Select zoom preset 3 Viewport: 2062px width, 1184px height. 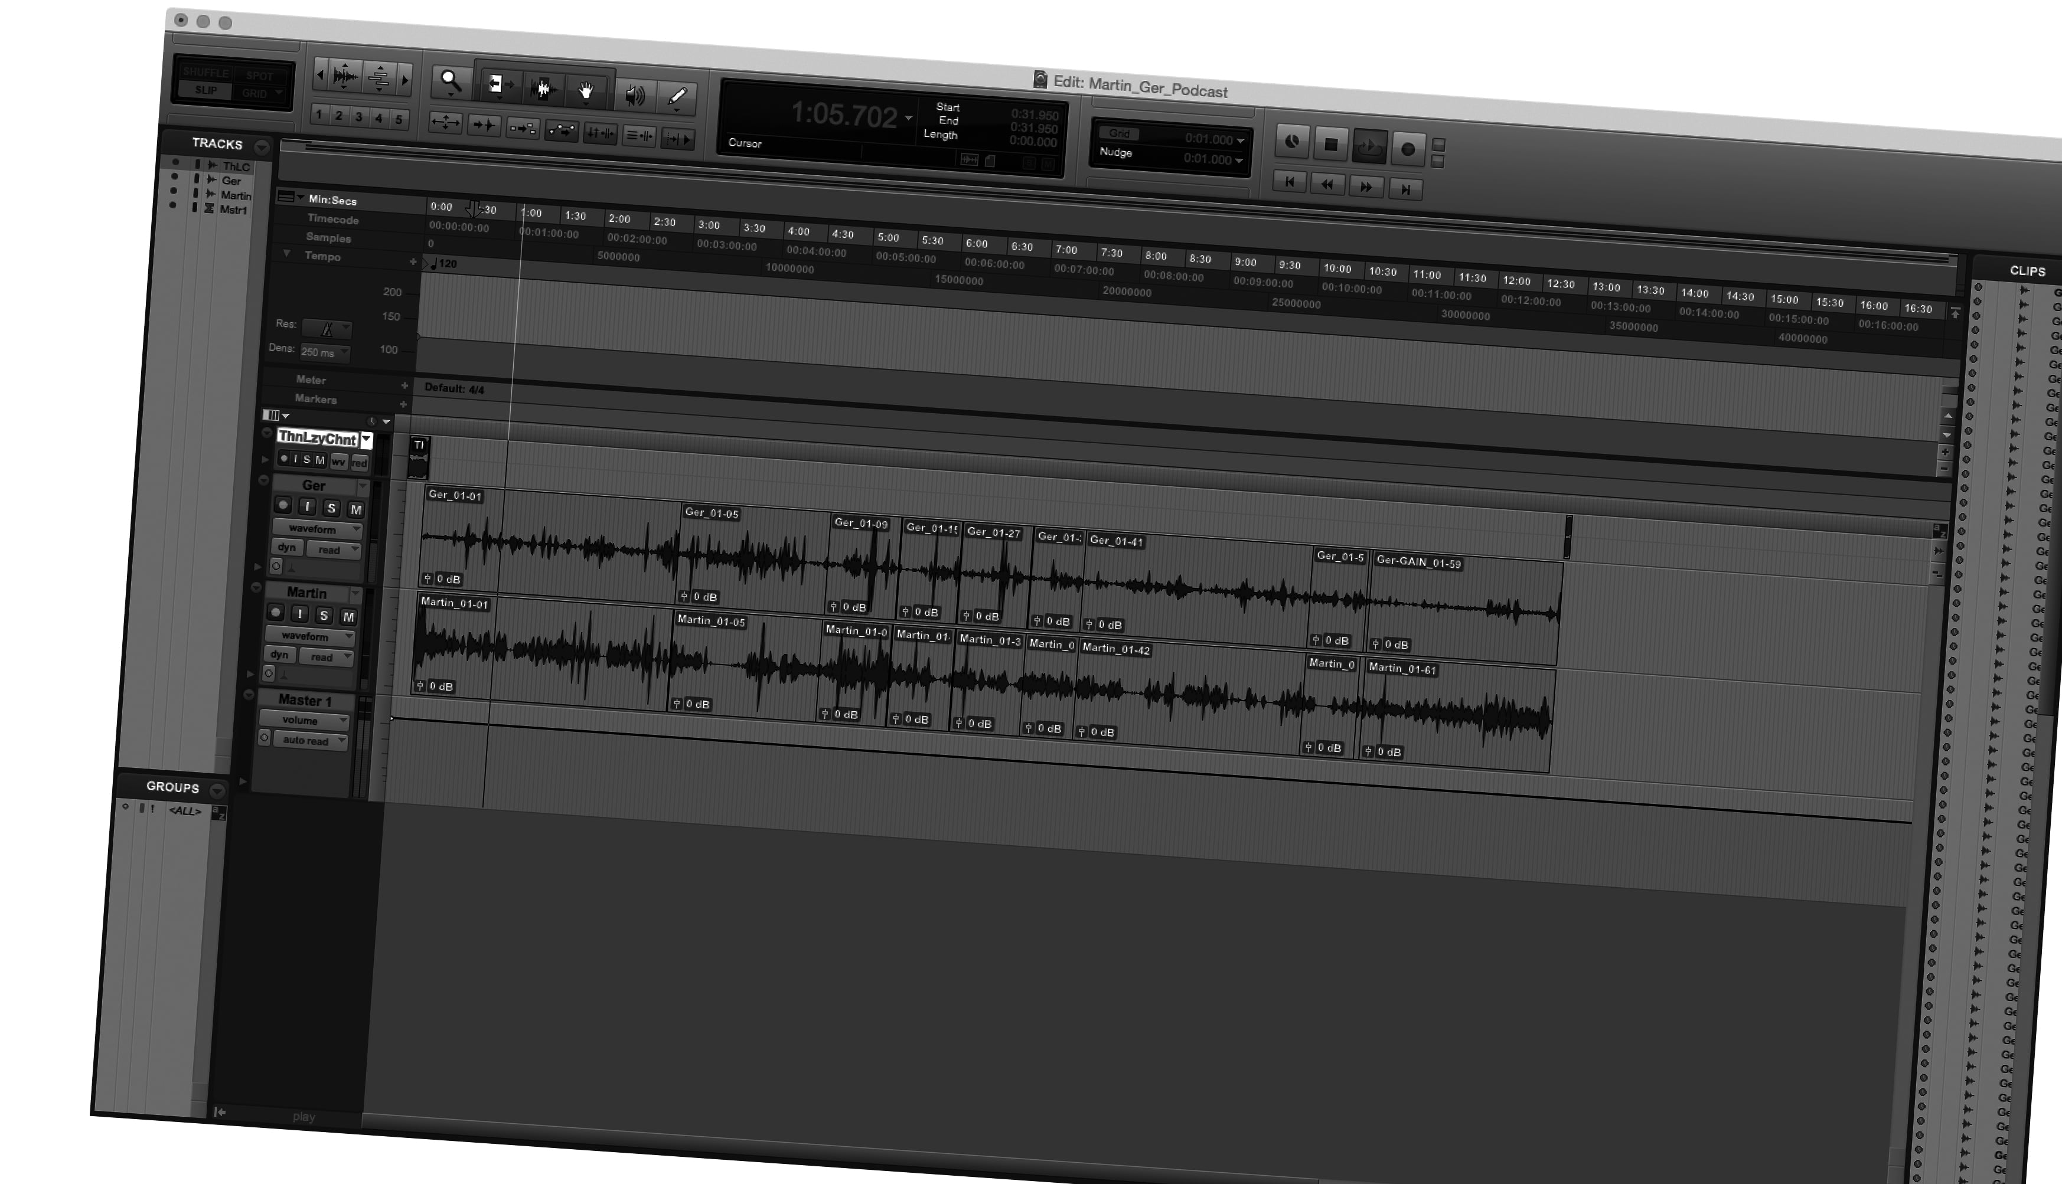coord(358,117)
